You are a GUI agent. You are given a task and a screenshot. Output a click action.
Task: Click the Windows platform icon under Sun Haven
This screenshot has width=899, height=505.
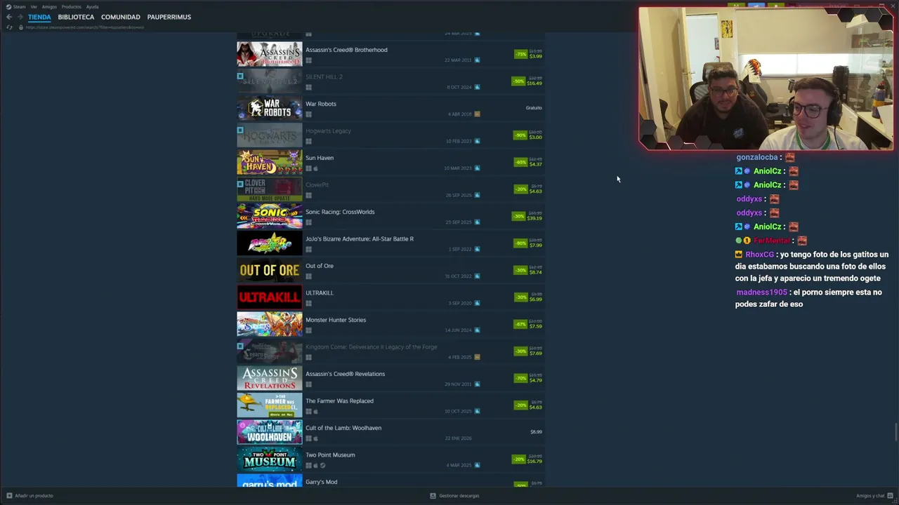coord(308,168)
